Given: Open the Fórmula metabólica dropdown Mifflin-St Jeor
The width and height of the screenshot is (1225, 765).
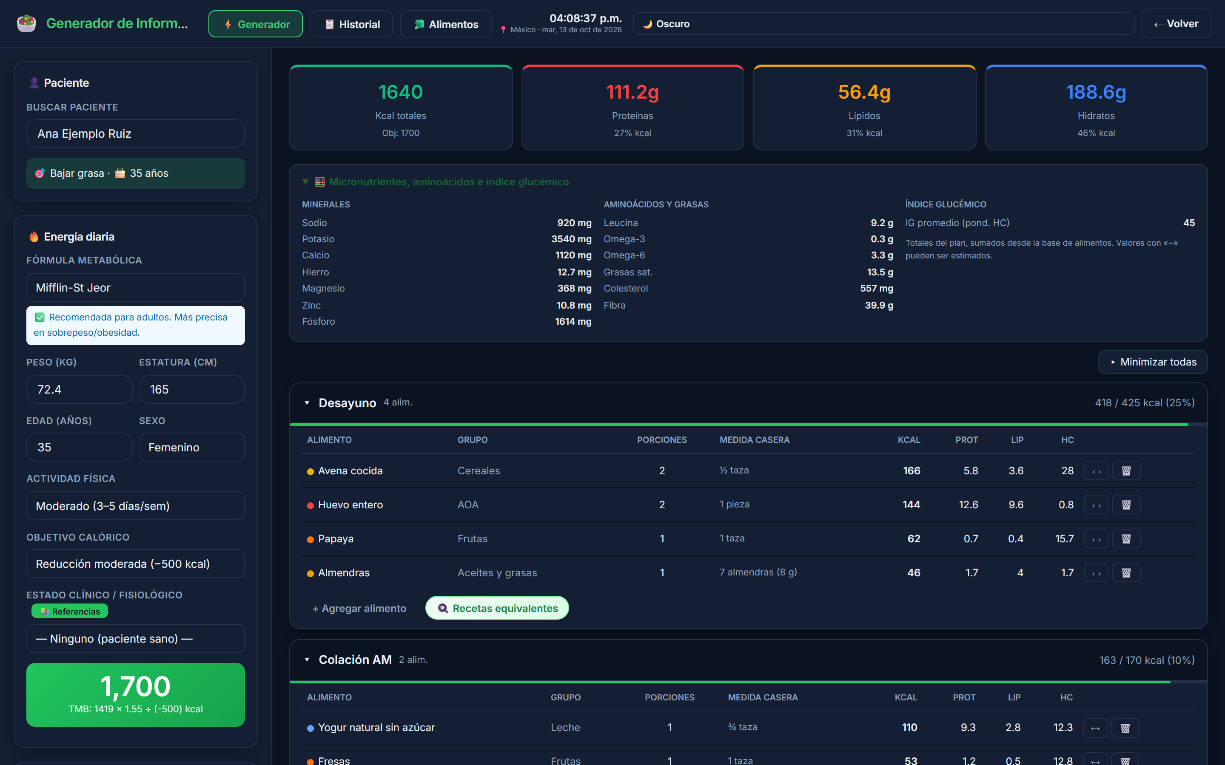Looking at the screenshot, I should pos(136,287).
